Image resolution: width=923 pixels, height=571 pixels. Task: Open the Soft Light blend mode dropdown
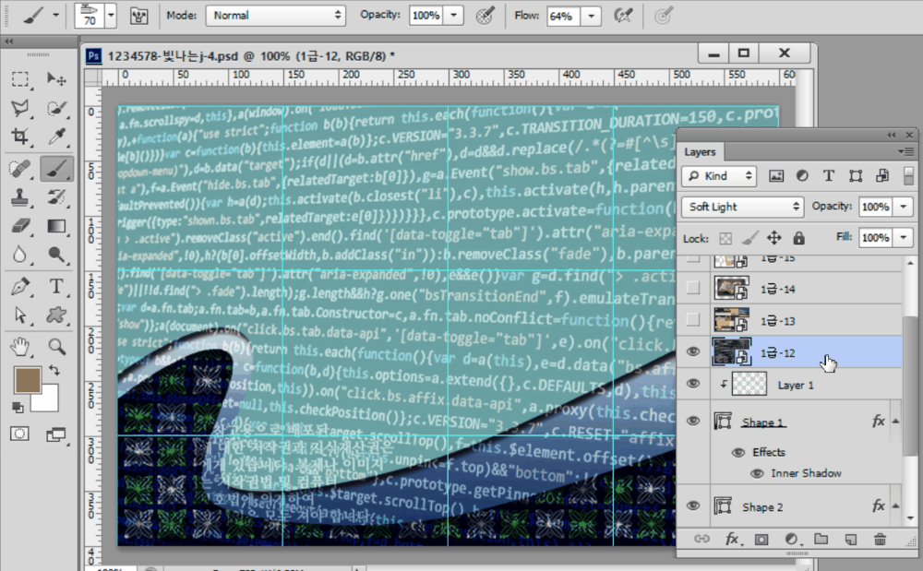click(x=742, y=207)
